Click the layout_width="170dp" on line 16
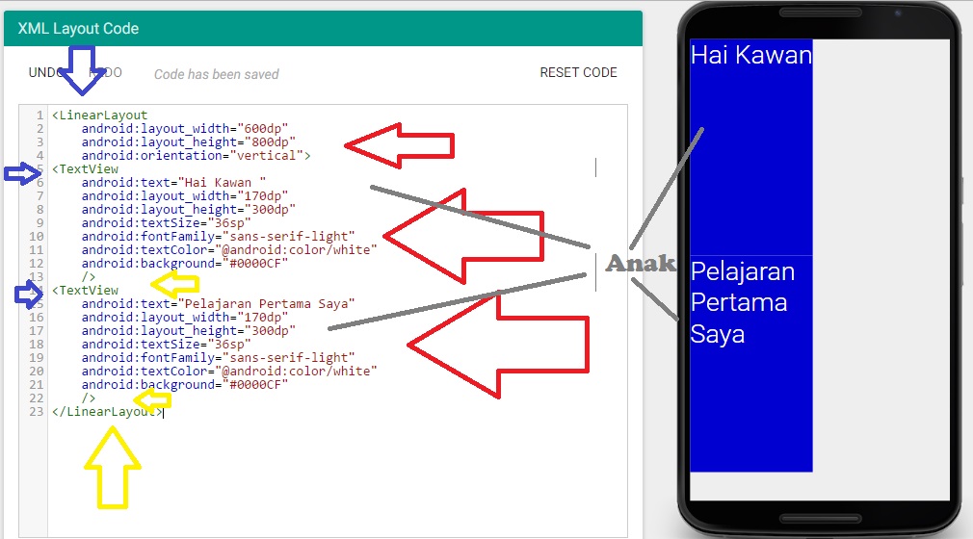973x539 pixels. click(185, 318)
